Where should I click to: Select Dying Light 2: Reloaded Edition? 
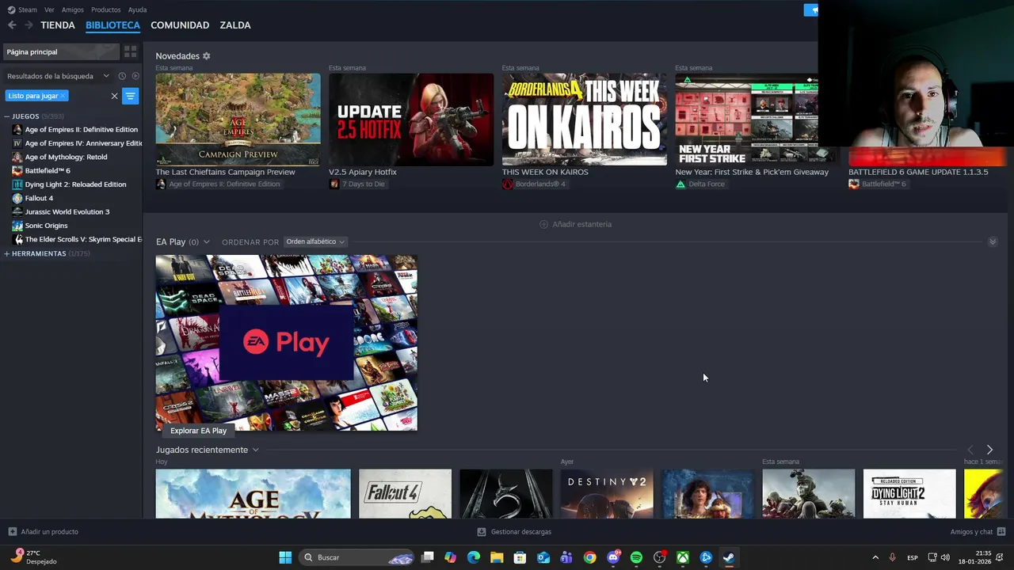(x=75, y=184)
